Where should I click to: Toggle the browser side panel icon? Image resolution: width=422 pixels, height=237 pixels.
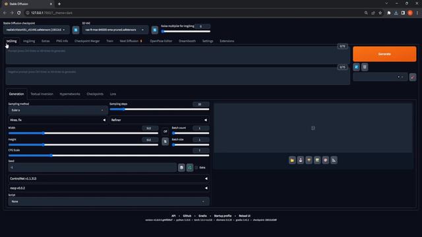tap(403, 13)
